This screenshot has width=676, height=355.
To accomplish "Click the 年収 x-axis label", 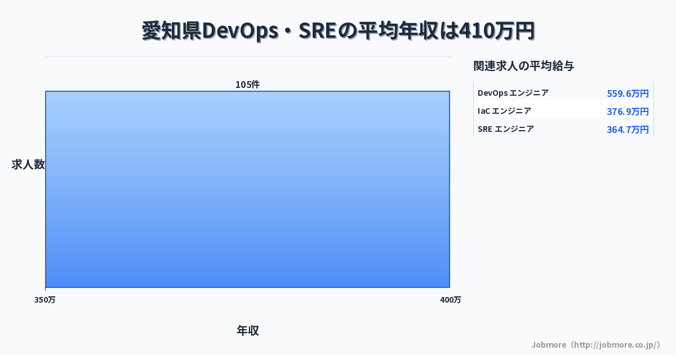I will click(248, 331).
